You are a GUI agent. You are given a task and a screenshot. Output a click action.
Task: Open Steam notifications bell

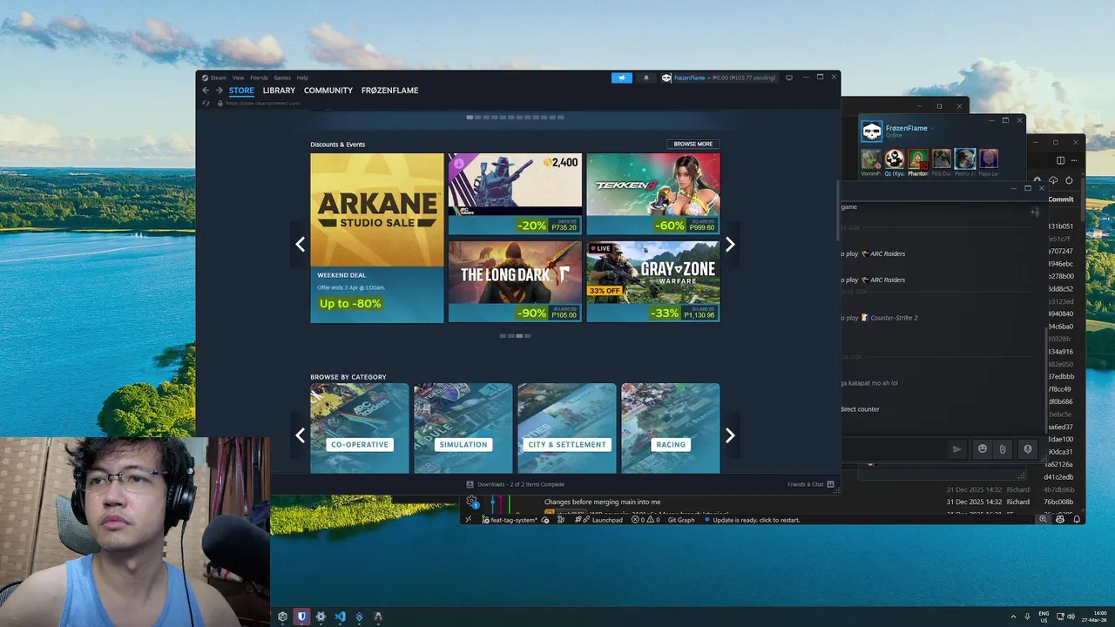(646, 78)
